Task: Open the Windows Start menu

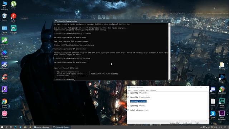Action: [2, 127]
